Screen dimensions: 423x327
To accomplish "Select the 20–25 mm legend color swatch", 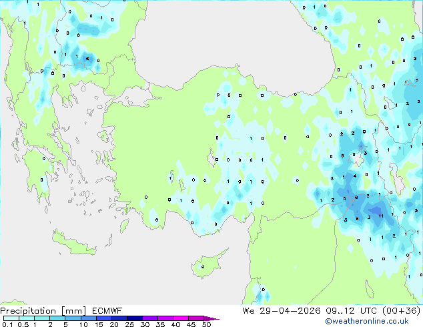I will [x=119, y=318].
